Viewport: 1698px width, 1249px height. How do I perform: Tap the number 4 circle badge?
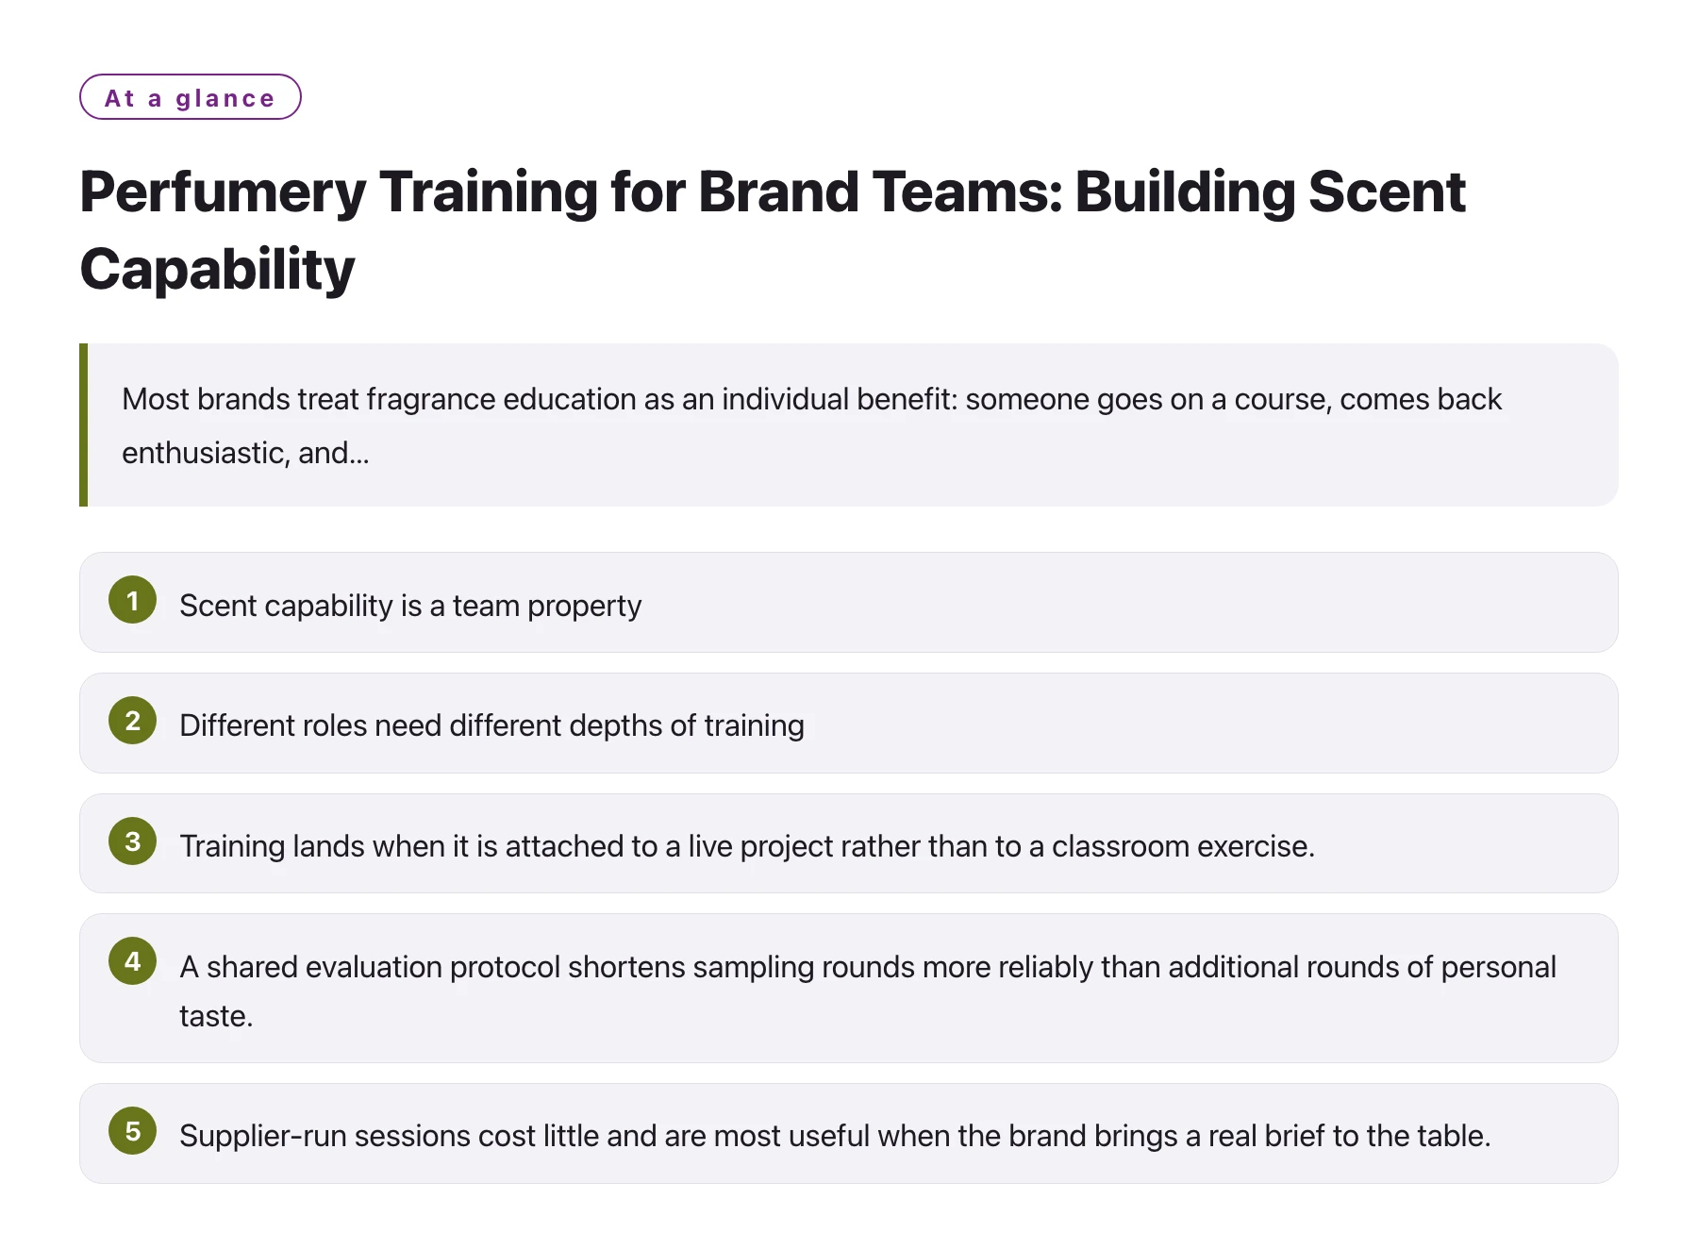132,961
